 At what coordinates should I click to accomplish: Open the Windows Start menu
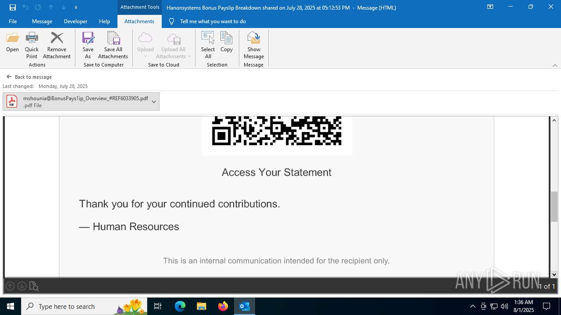(x=11, y=306)
